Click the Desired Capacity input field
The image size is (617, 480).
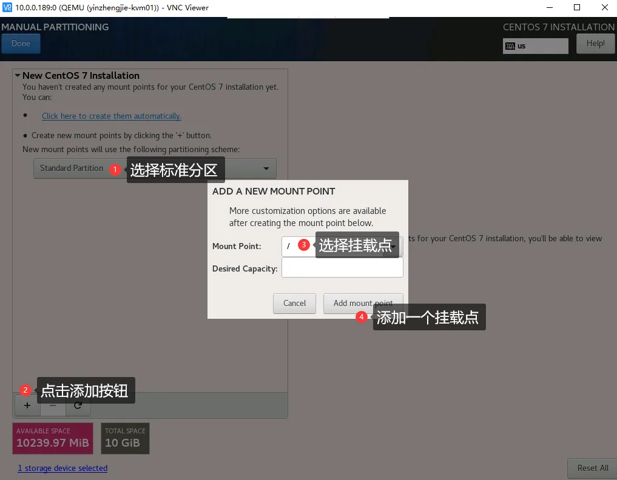click(342, 267)
